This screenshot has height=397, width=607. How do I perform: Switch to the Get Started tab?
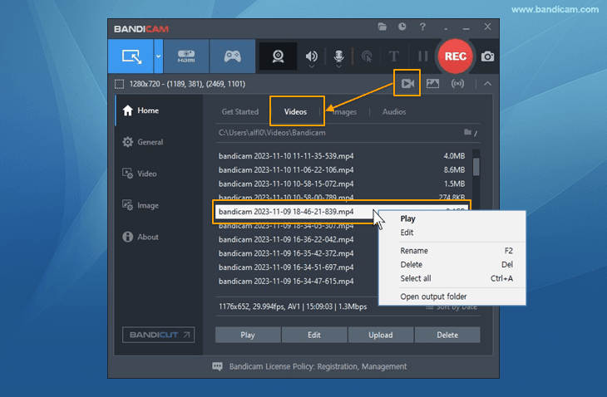click(240, 112)
